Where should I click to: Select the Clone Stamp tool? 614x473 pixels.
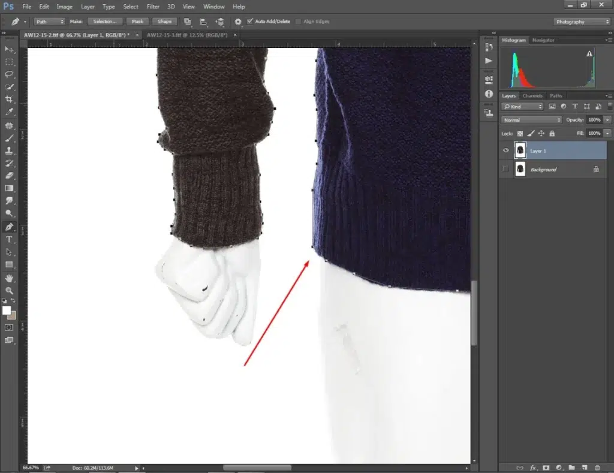(x=9, y=150)
